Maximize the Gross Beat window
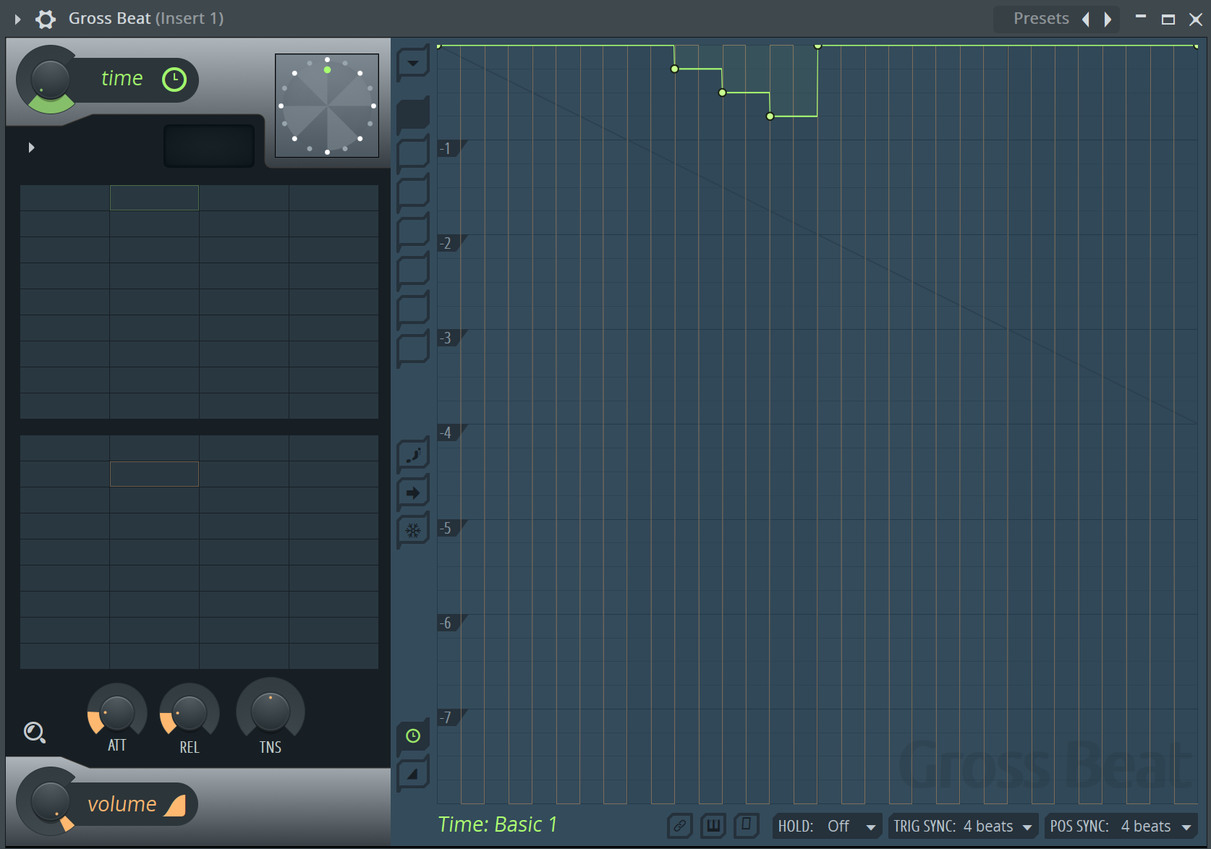The height and width of the screenshot is (849, 1211). 1168,20
